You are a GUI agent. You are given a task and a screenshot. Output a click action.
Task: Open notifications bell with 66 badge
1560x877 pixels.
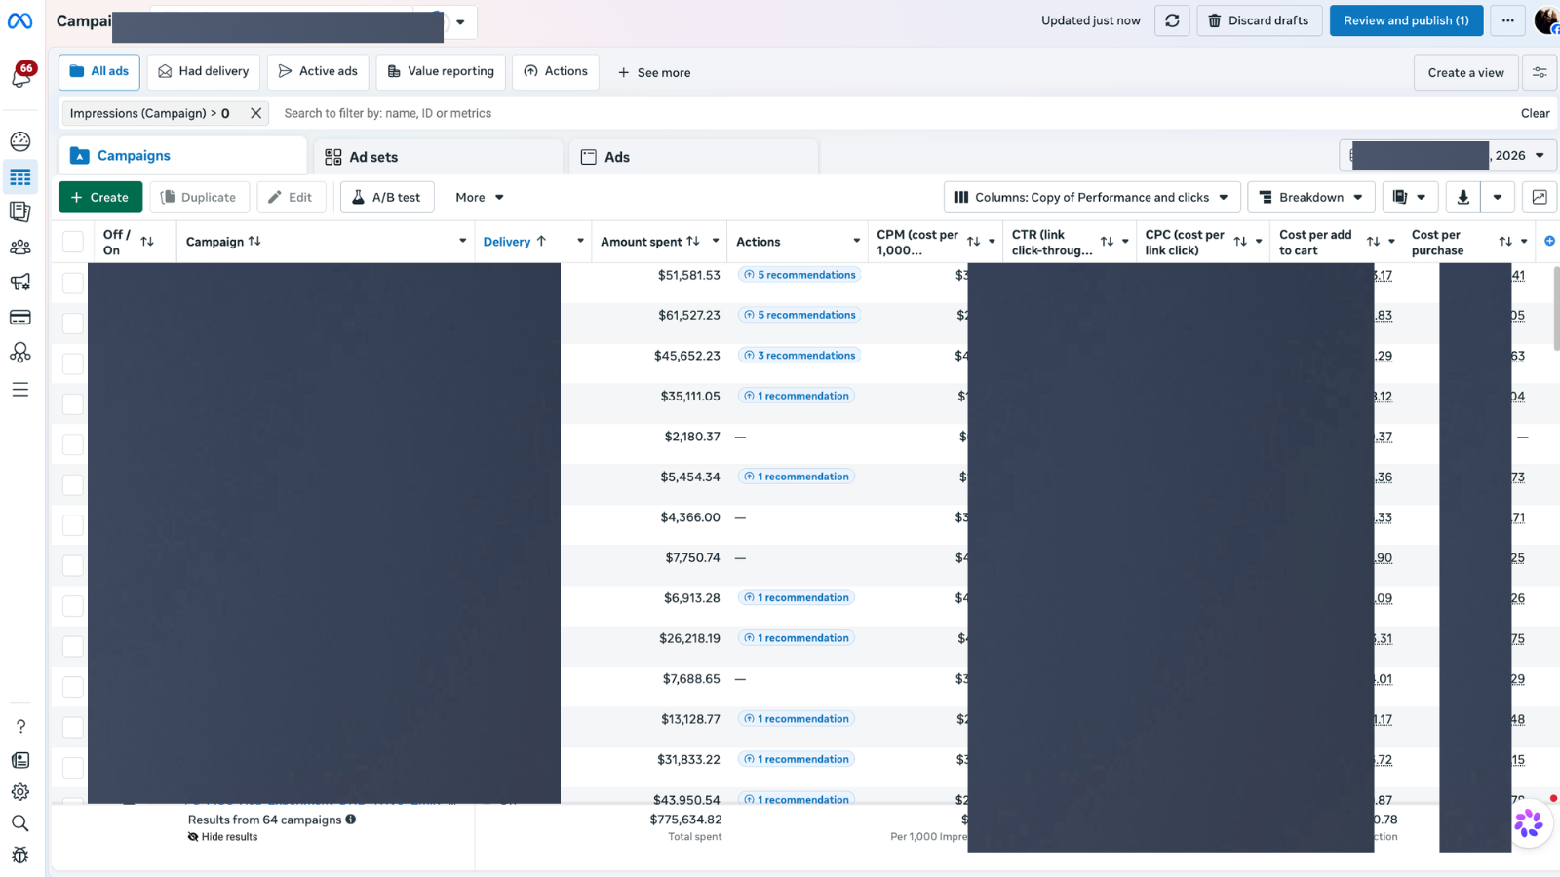(x=20, y=76)
